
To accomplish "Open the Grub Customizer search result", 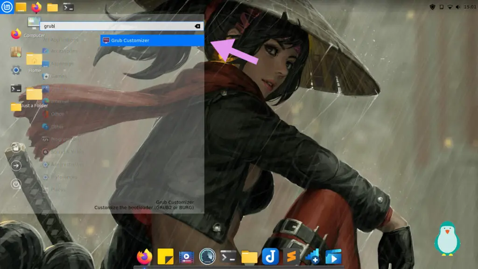I will click(x=152, y=40).
